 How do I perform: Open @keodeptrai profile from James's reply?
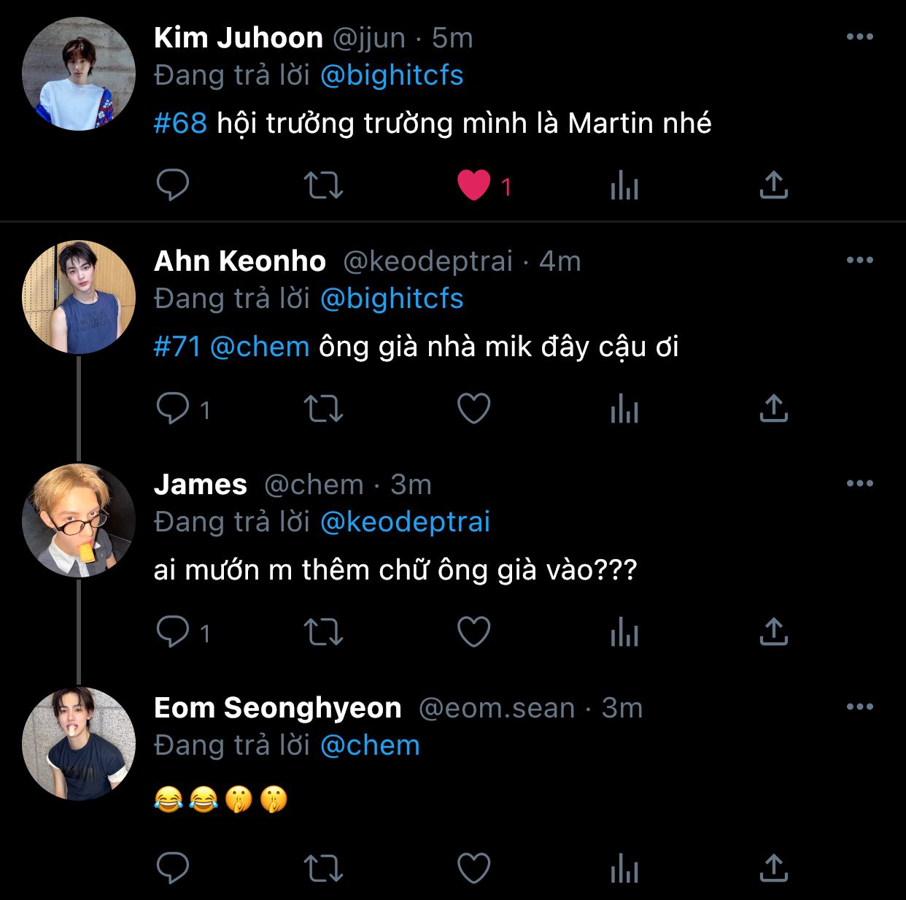click(406, 522)
